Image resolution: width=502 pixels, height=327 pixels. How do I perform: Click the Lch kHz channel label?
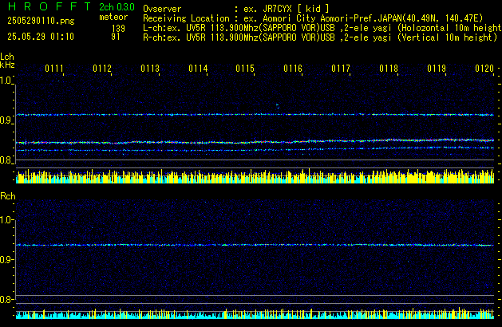click(7, 61)
